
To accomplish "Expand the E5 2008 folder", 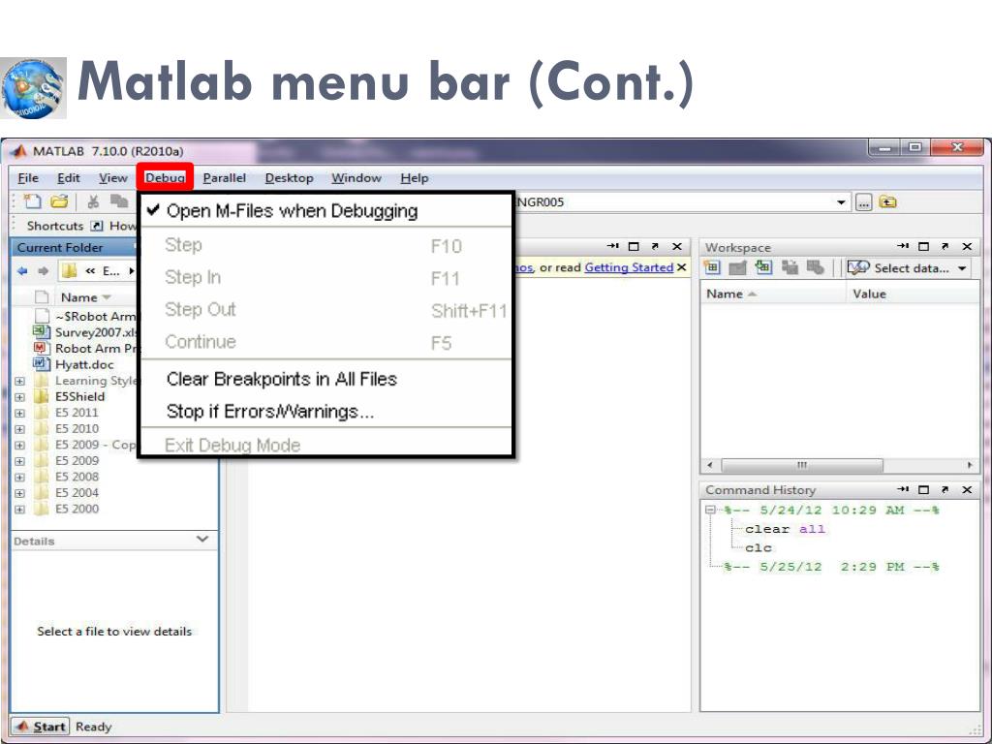I will coord(19,478).
